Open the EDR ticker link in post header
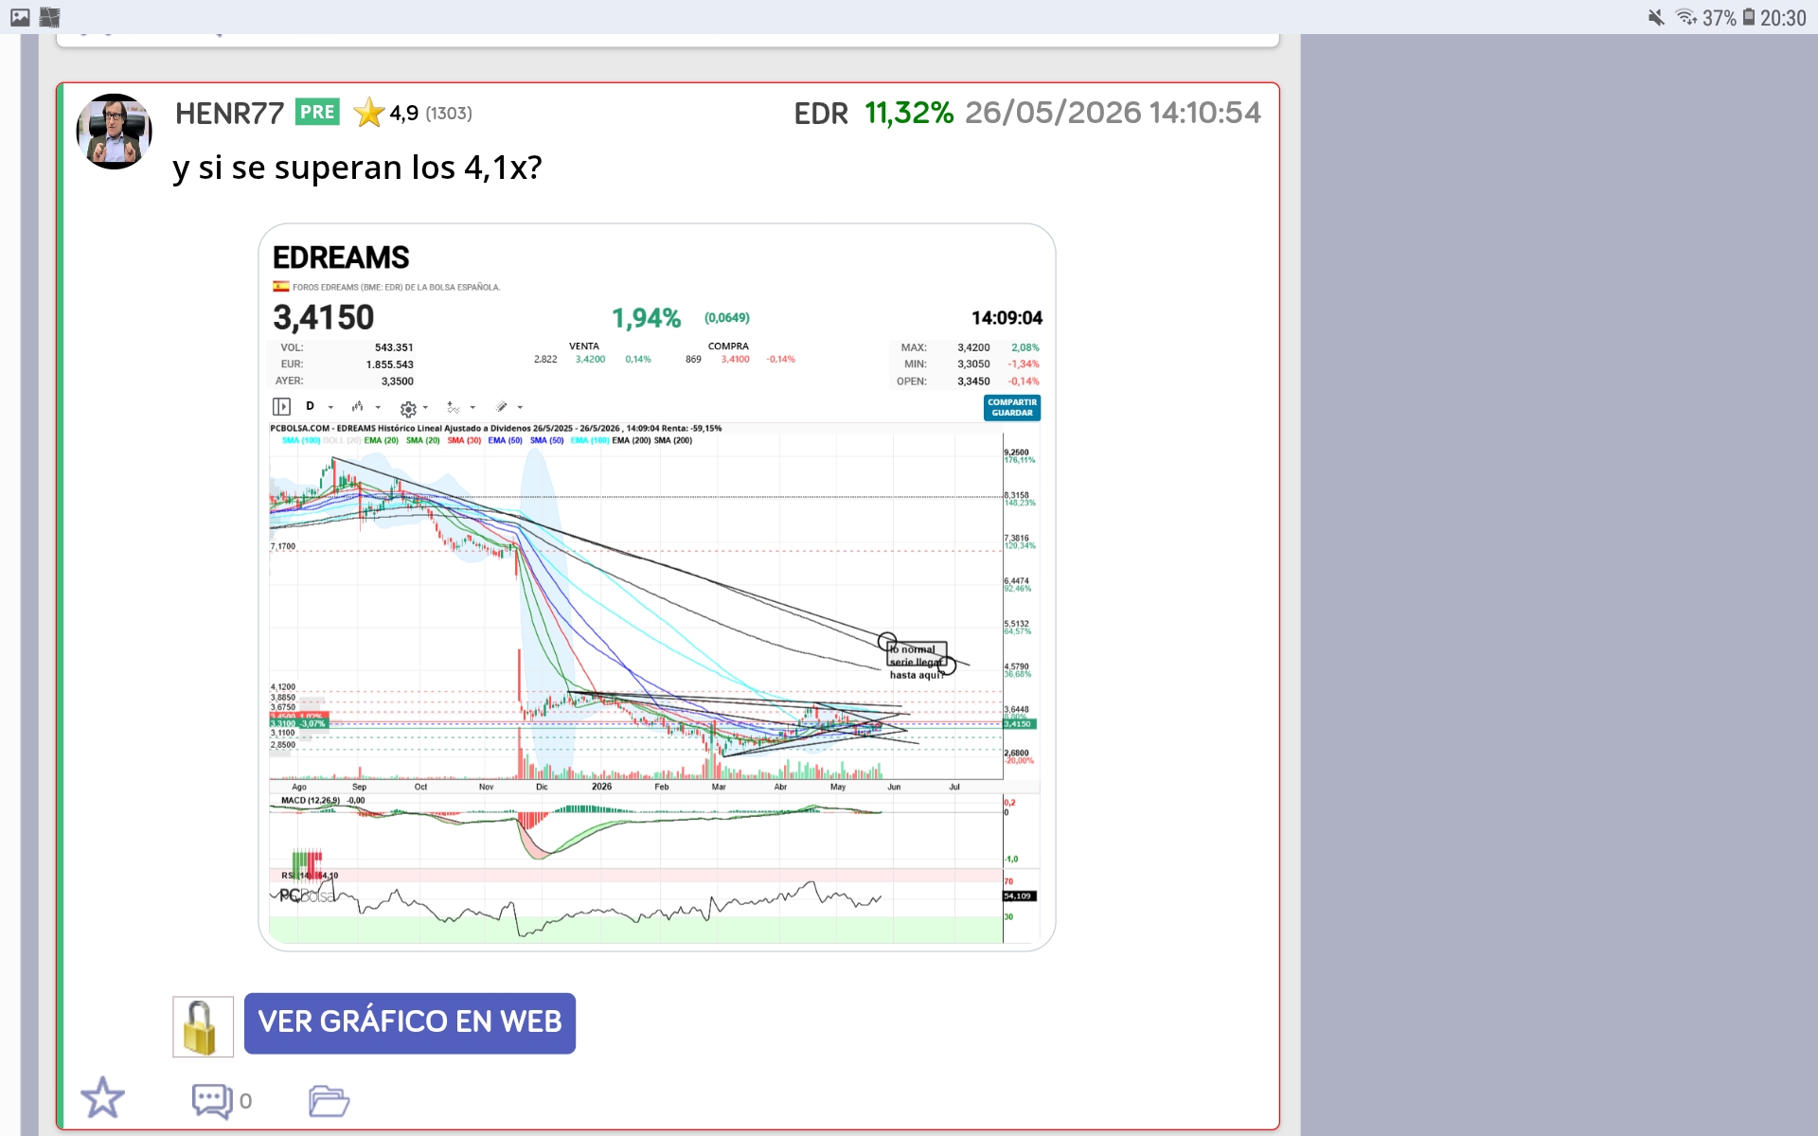 (x=821, y=114)
